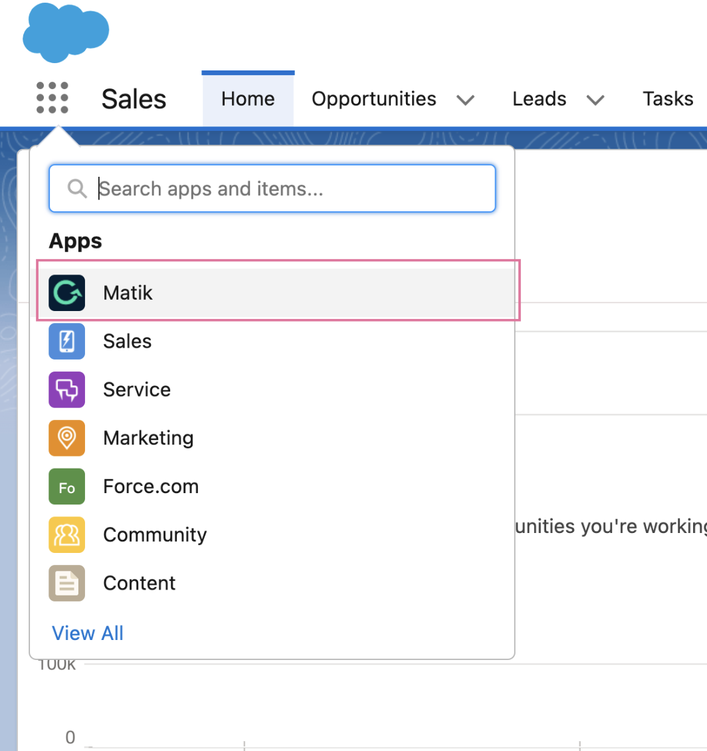Open Content from the Apps list

pos(272,583)
